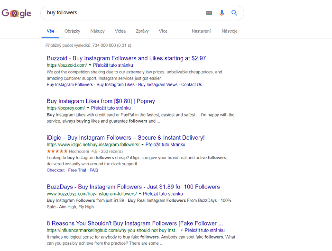Click 'Přeložit tuto stránku' for influencermarketinghub result

click(204, 230)
